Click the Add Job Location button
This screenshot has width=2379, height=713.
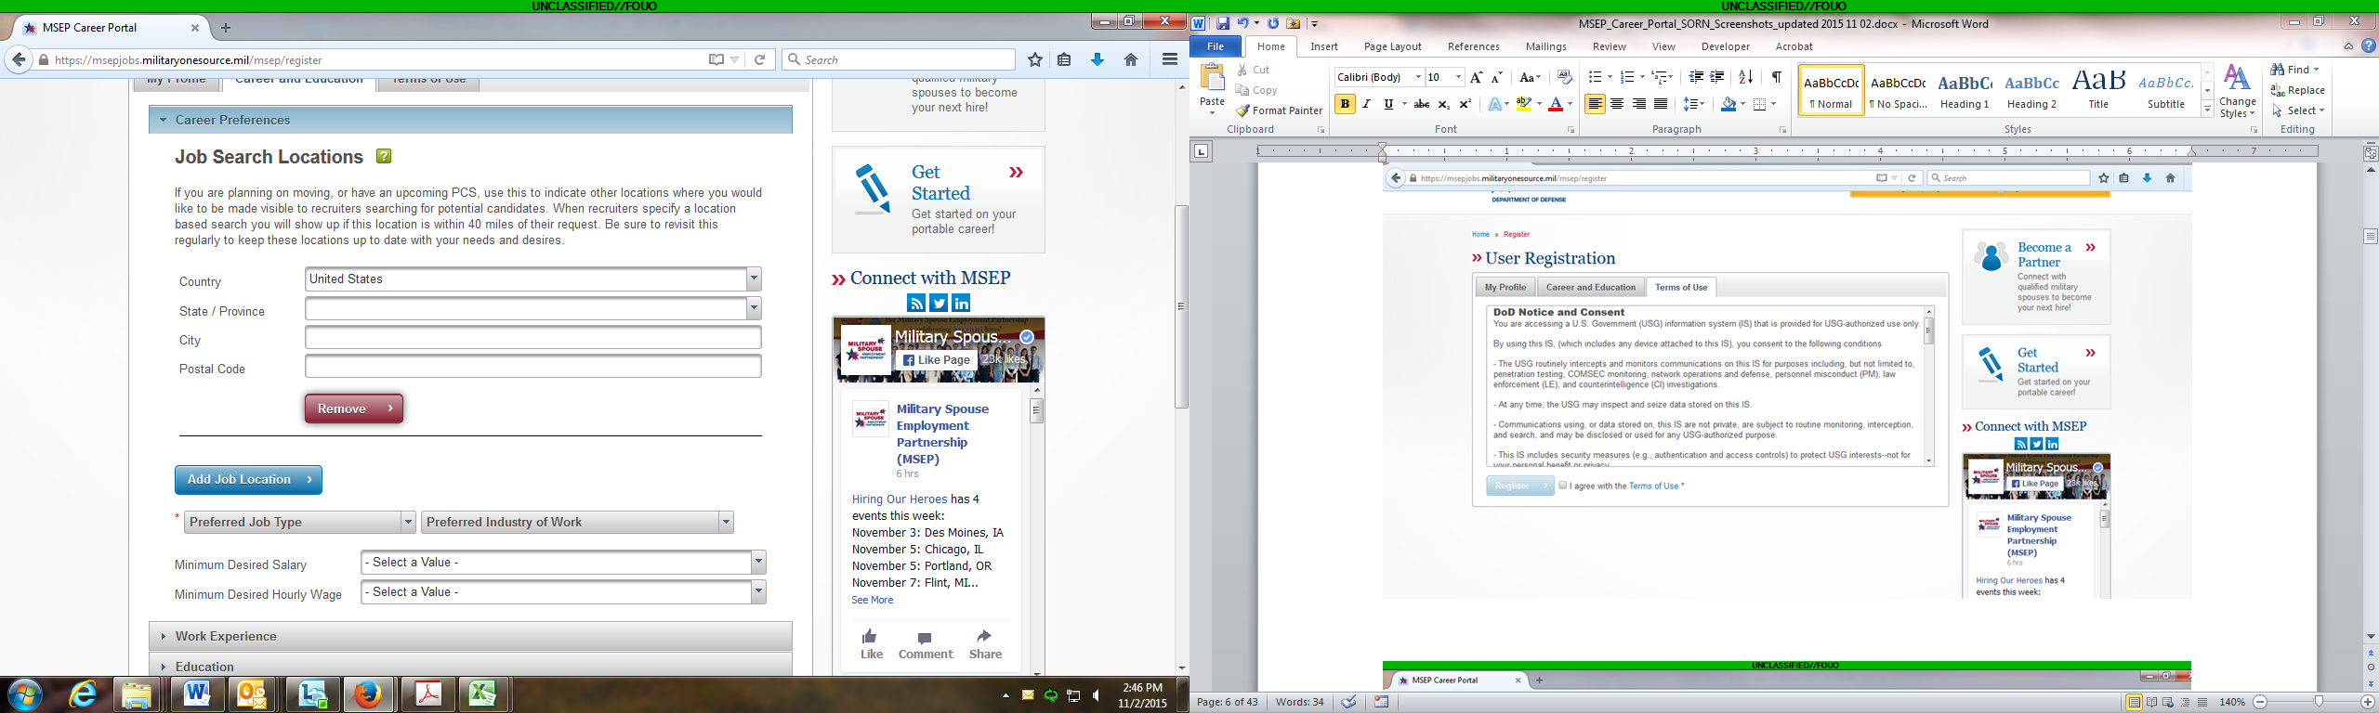tap(248, 480)
